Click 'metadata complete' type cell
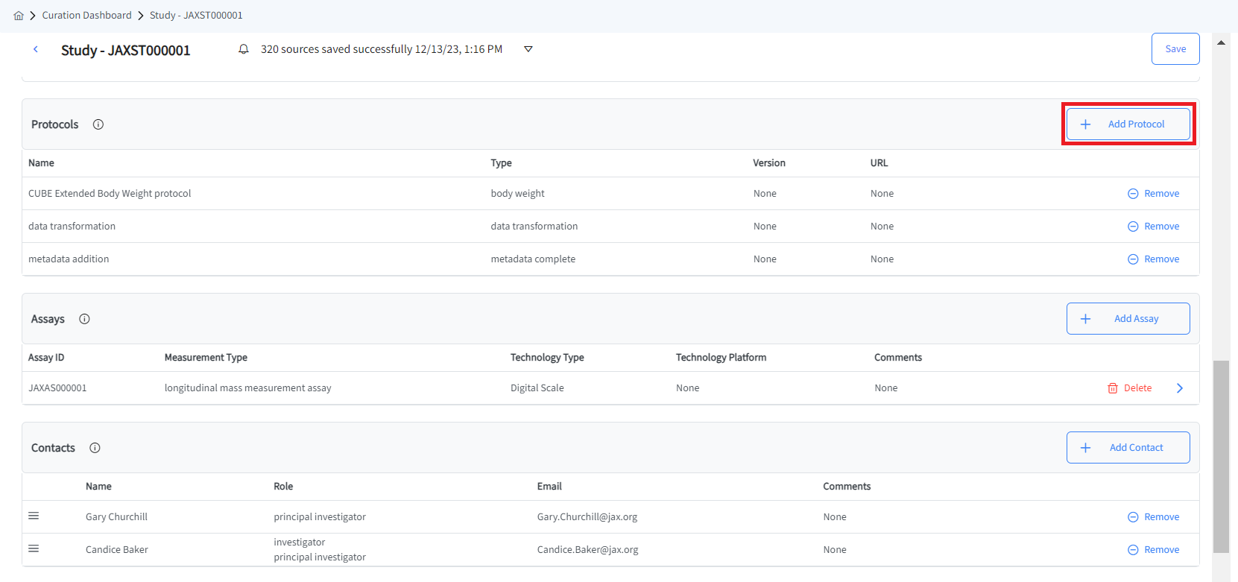1238x582 pixels. [x=533, y=259]
